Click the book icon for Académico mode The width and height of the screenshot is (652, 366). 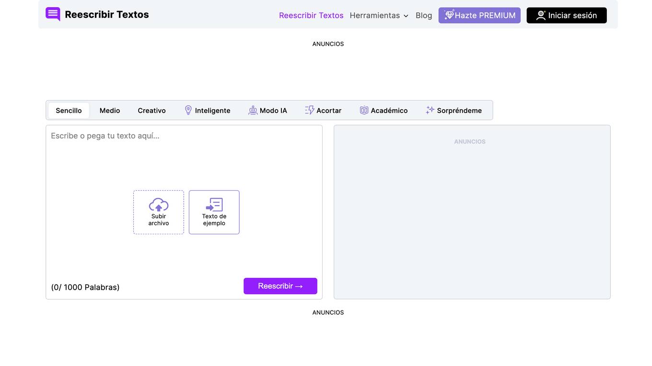[x=364, y=110]
